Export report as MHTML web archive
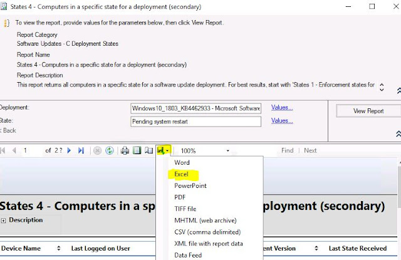 coord(206,221)
